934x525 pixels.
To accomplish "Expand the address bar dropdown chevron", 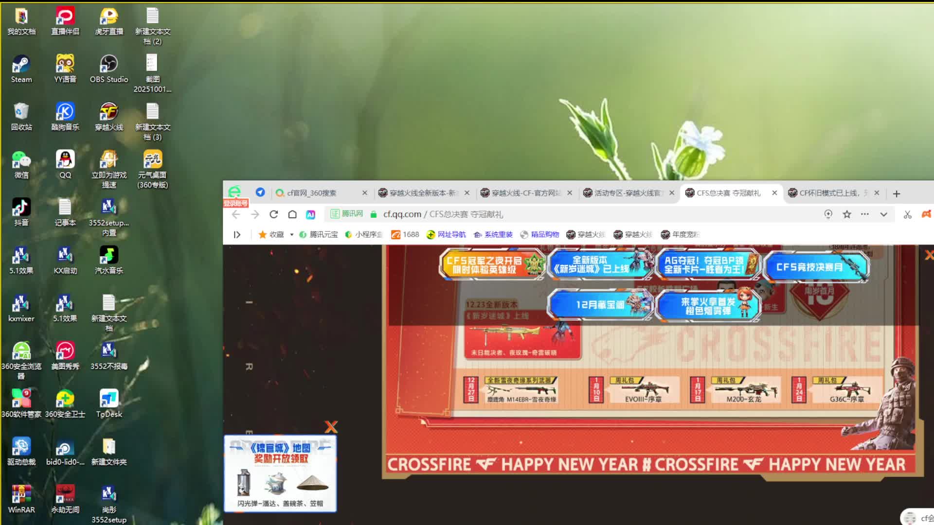I will tap(884, 214).
